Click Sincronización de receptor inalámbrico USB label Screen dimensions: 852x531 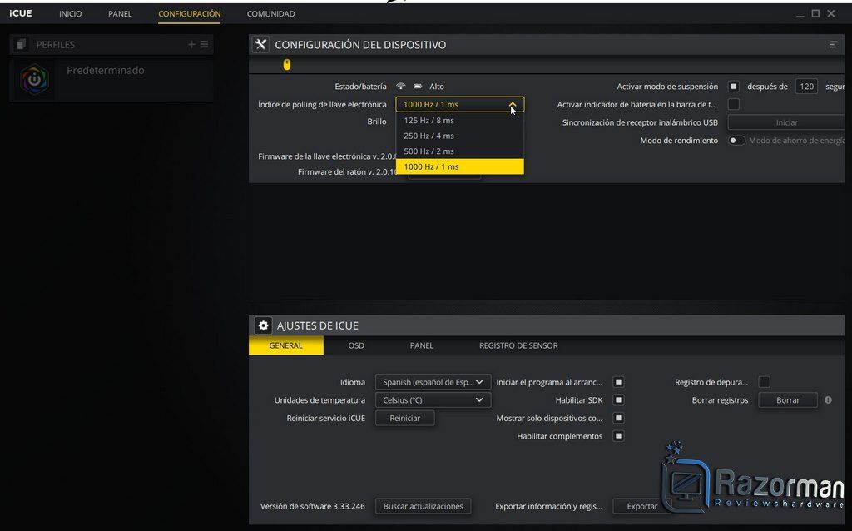pyautogui.click(x=640, y=122)
